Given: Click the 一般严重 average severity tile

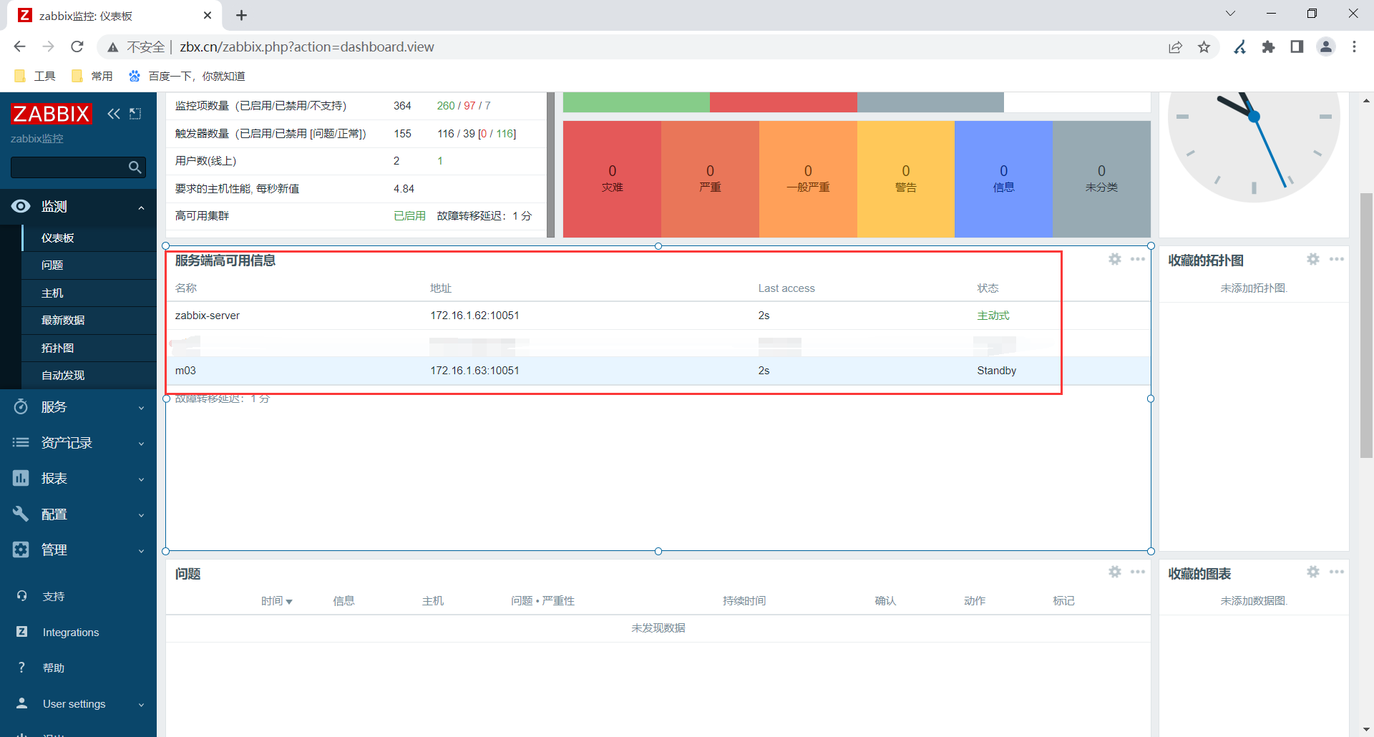Looking at the screenshot, I should pos(808,179).
